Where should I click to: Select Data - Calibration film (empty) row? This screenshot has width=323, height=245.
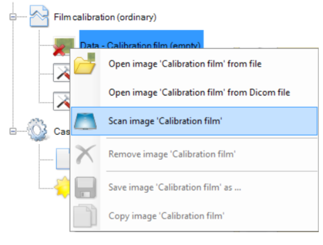click(x=142, y=40)
